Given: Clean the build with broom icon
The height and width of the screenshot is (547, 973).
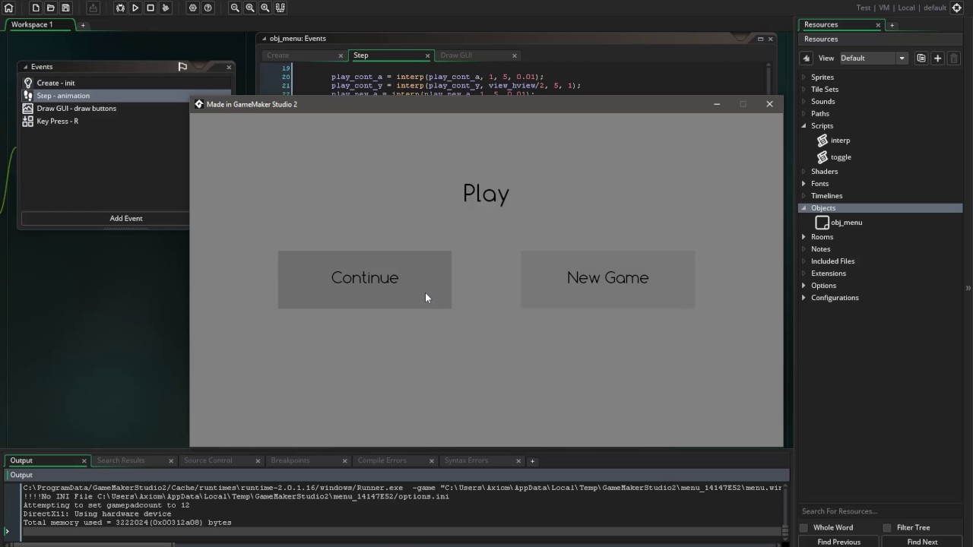Looking at the screenshot, I should (166, 8).
